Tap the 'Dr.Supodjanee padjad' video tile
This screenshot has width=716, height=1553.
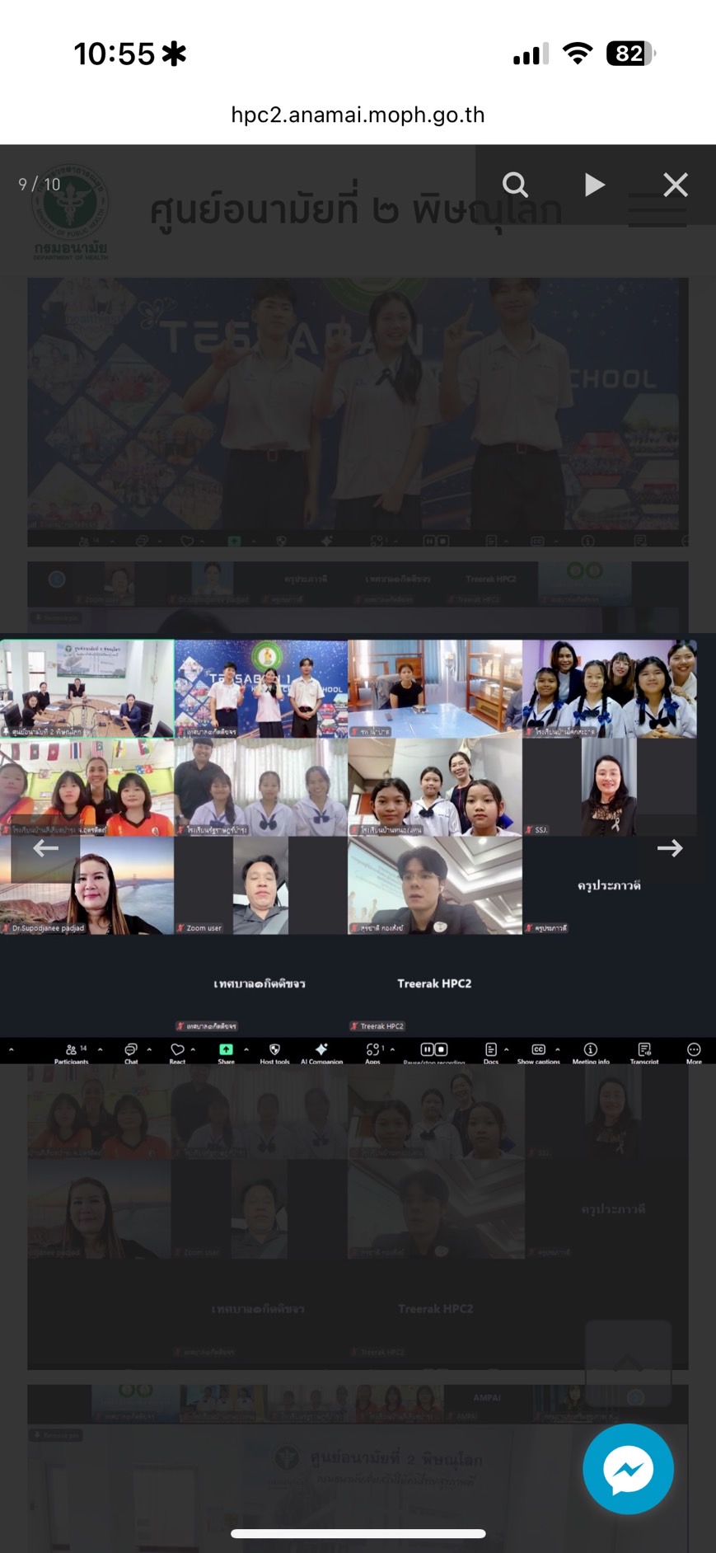pyautogui.click(x=87, y=885)
